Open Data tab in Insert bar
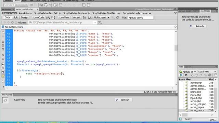The width and height of the screenshot is (219, 123). [37, 1]
